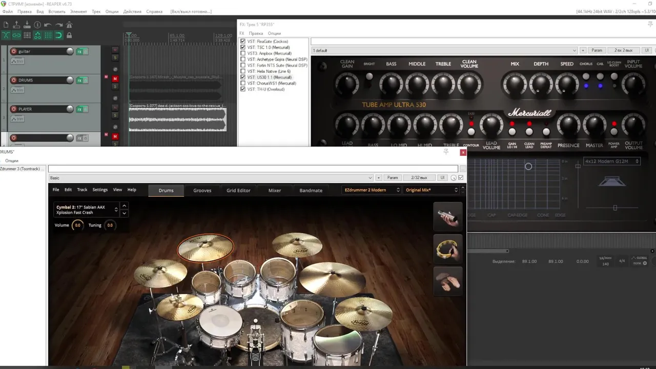Open Опции menu in FX Трек 5 window
This screenshot has width=656, height=369.
(x=274, y=33)
